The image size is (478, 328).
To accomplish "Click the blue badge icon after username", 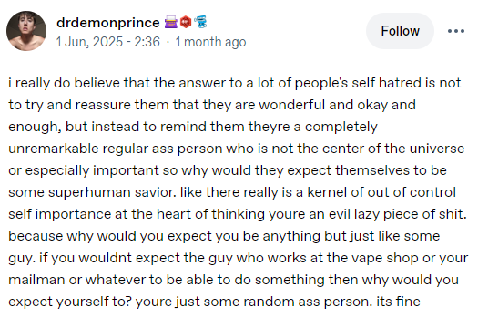I will (x=200, y=22).
